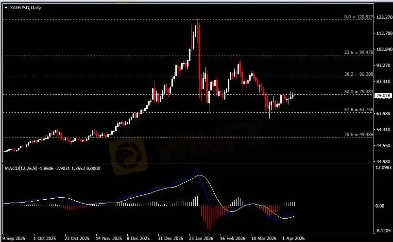Click the 122.270 price axis value
393x242 pixels.
tap(384, 17)
